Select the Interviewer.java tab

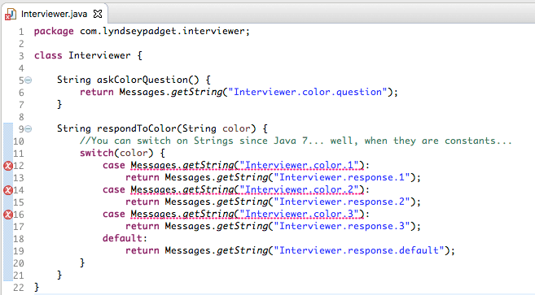(54, 14)
